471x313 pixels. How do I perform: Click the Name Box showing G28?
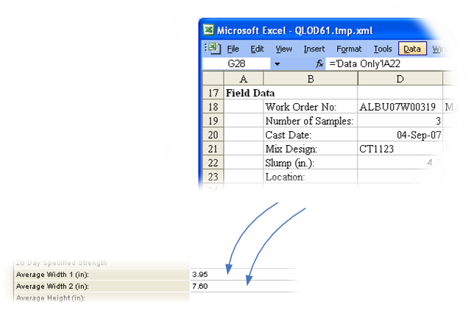(236, 64)
